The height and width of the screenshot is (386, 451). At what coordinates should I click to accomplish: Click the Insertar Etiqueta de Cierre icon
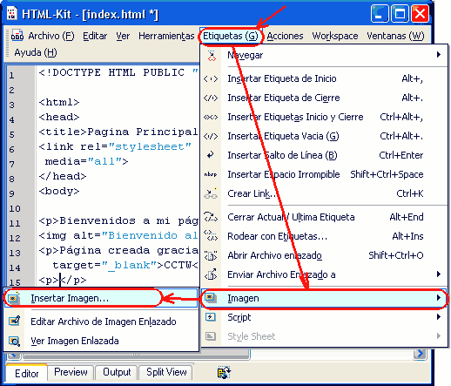pyautogui.click(x=211, y=98)
